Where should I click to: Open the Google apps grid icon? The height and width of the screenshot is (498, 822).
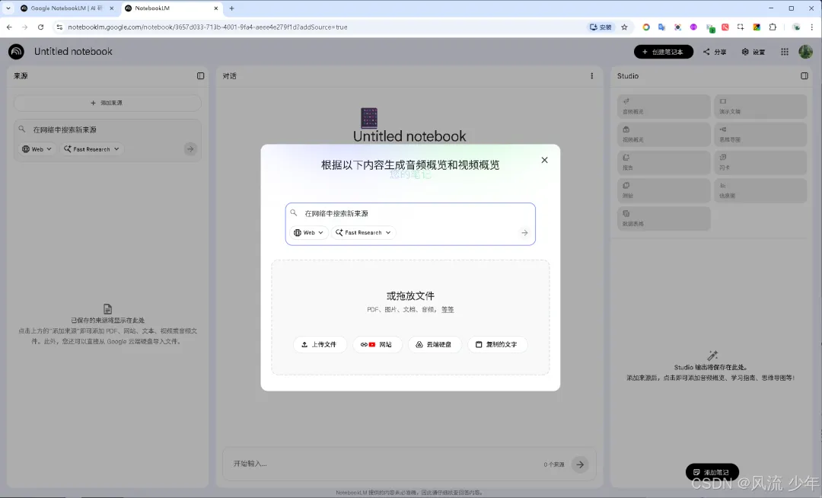(x=784, y=52)
